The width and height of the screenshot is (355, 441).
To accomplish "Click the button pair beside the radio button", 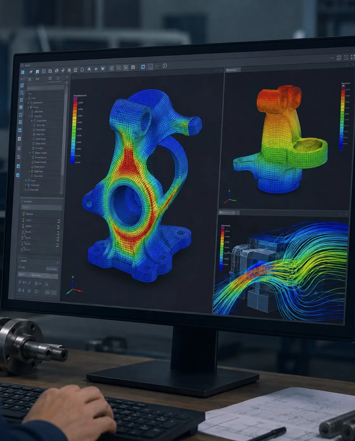I will tap(52, 269).
